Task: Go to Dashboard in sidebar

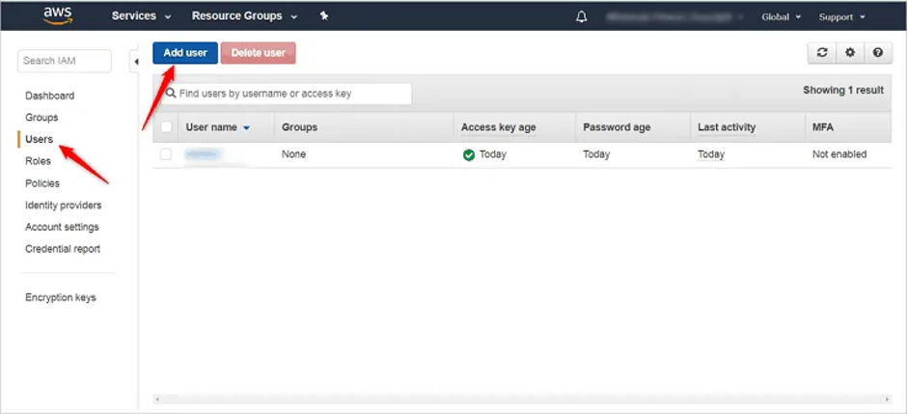Action: coord(50,96)
